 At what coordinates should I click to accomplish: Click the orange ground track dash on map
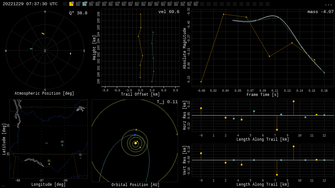[46, 143]
